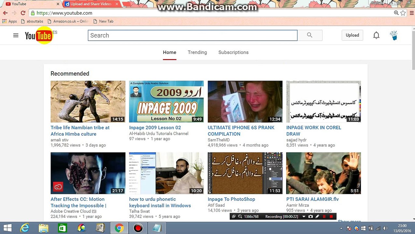The image size is (415, 234).
Task: Open the network signal tray icon
Action: point(378,228)
